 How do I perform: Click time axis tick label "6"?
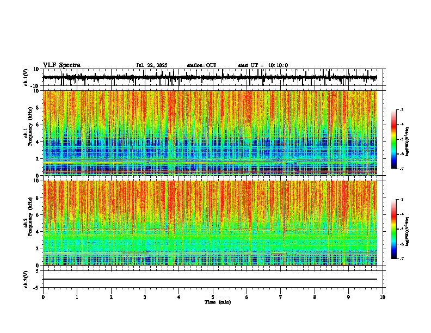click(x=247, y=297)
